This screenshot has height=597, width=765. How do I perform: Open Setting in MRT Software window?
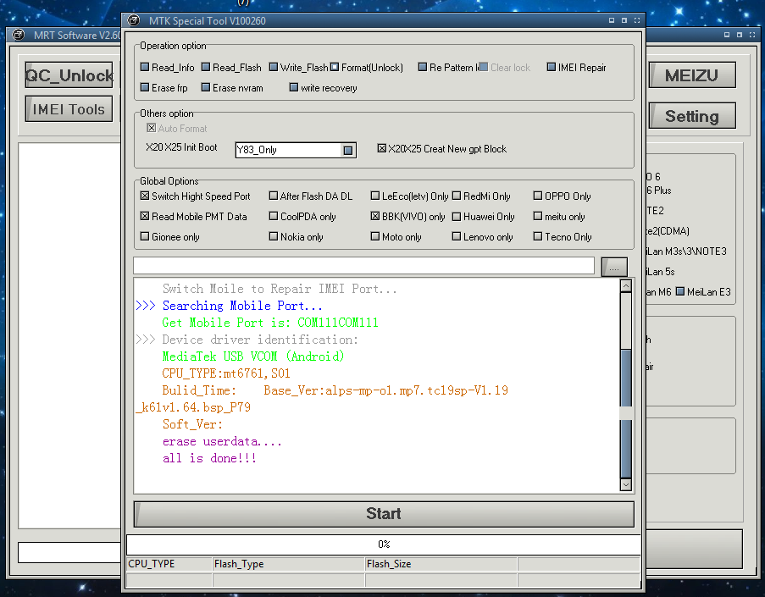click(692, 116)
